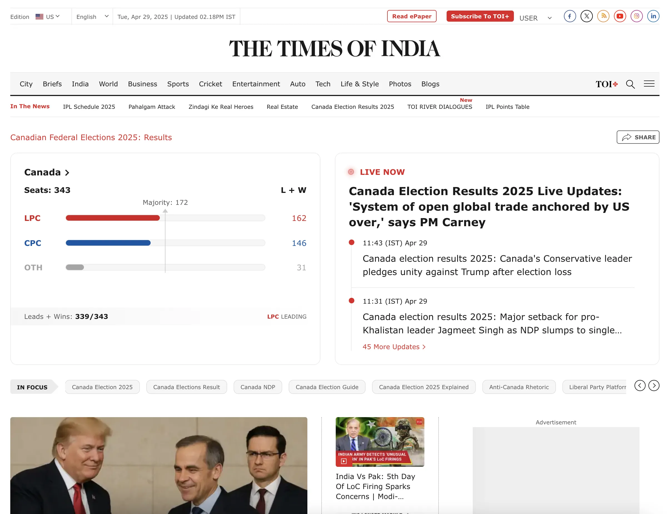Open the LinkedIn icon in header
This screenshot has height=514, width=667.
click(653, 16)
